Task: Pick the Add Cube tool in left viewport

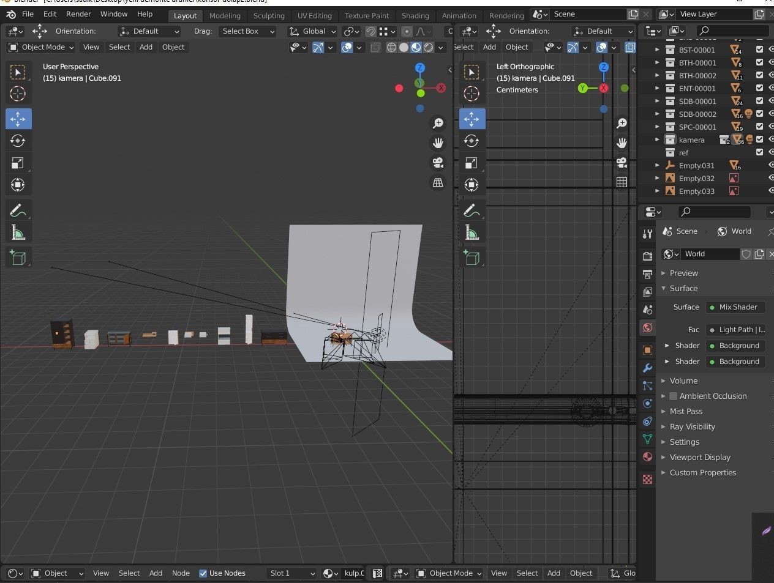Action: click(18, 258)
